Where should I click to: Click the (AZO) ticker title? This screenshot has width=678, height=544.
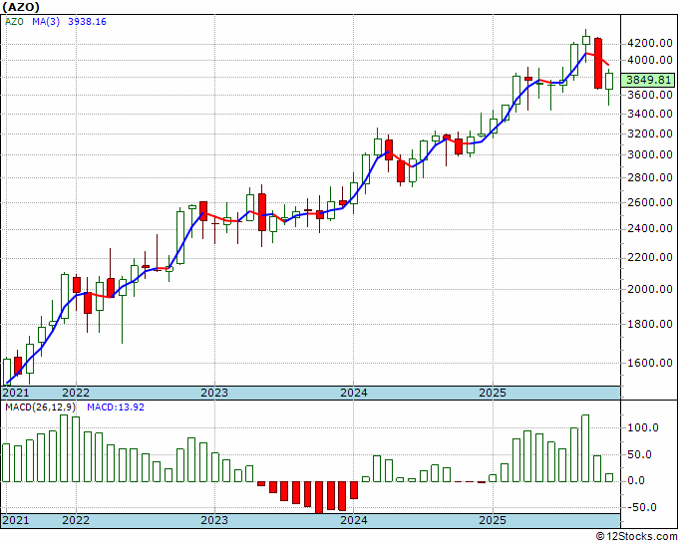(21, 7)
